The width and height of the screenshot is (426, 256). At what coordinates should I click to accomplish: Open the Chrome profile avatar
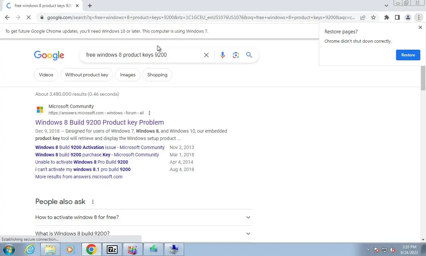(x=408, y=17)
